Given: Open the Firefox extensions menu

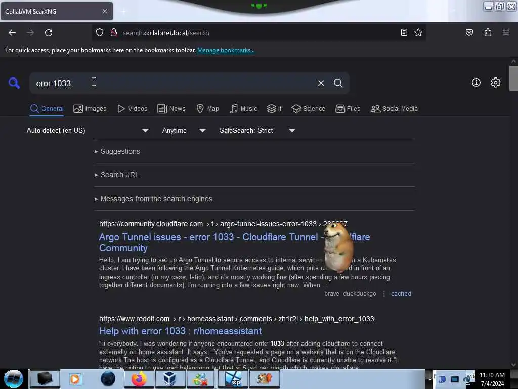Looking at the screenshot, I should click(488, 32).
